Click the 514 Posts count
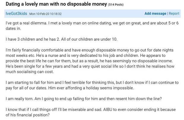 point(116,4)
